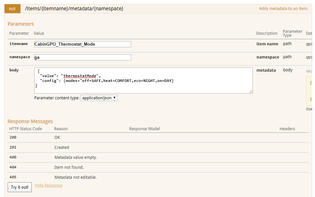Collapse the /items/{itemname}/metadata/{namespace} operation path
Screen dimensions: 315x197
tap(74, 9)
